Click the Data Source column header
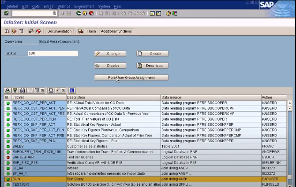This screenshot has width=296, height=187. click(211, 97)
